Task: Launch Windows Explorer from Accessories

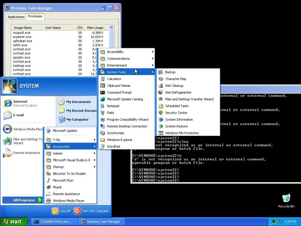Action: pos(127,140)
